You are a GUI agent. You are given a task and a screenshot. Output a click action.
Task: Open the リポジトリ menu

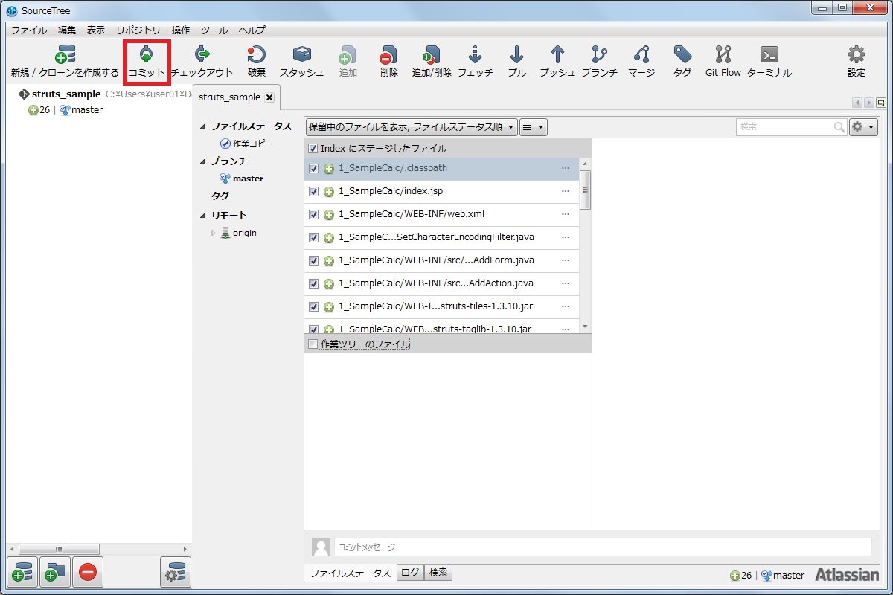138,30
